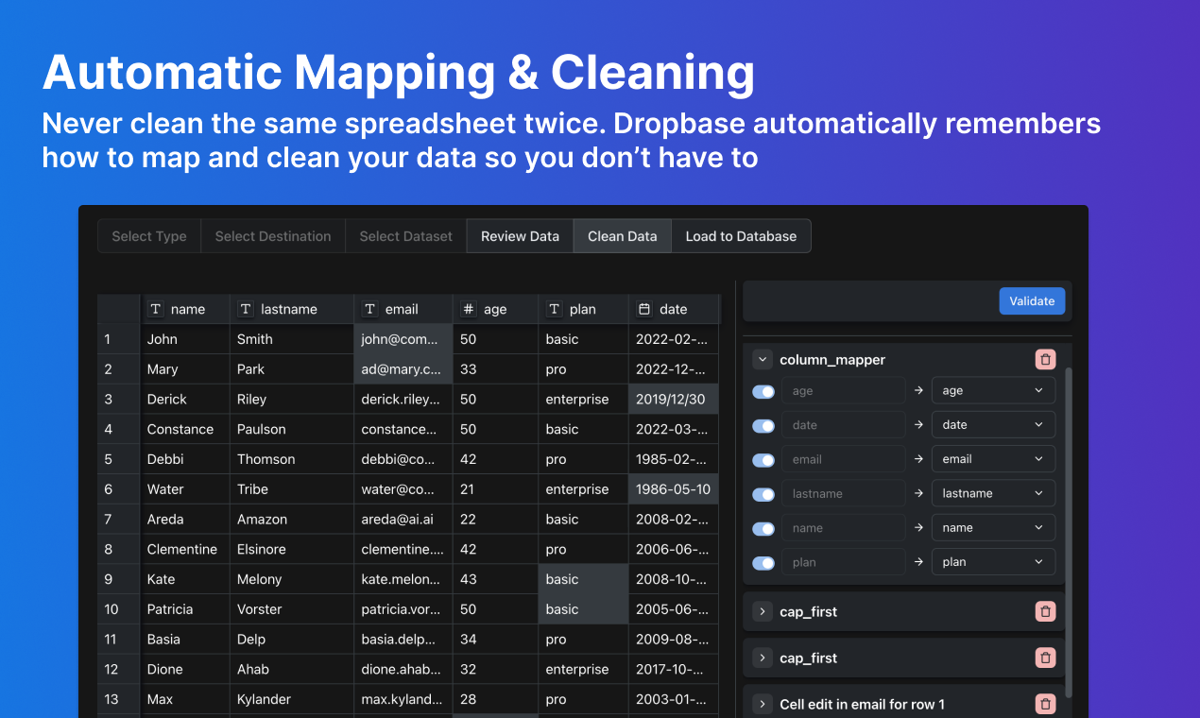Screen dimensions: 1200x718
Task: Select the age cell '21'
Action: 496,489
